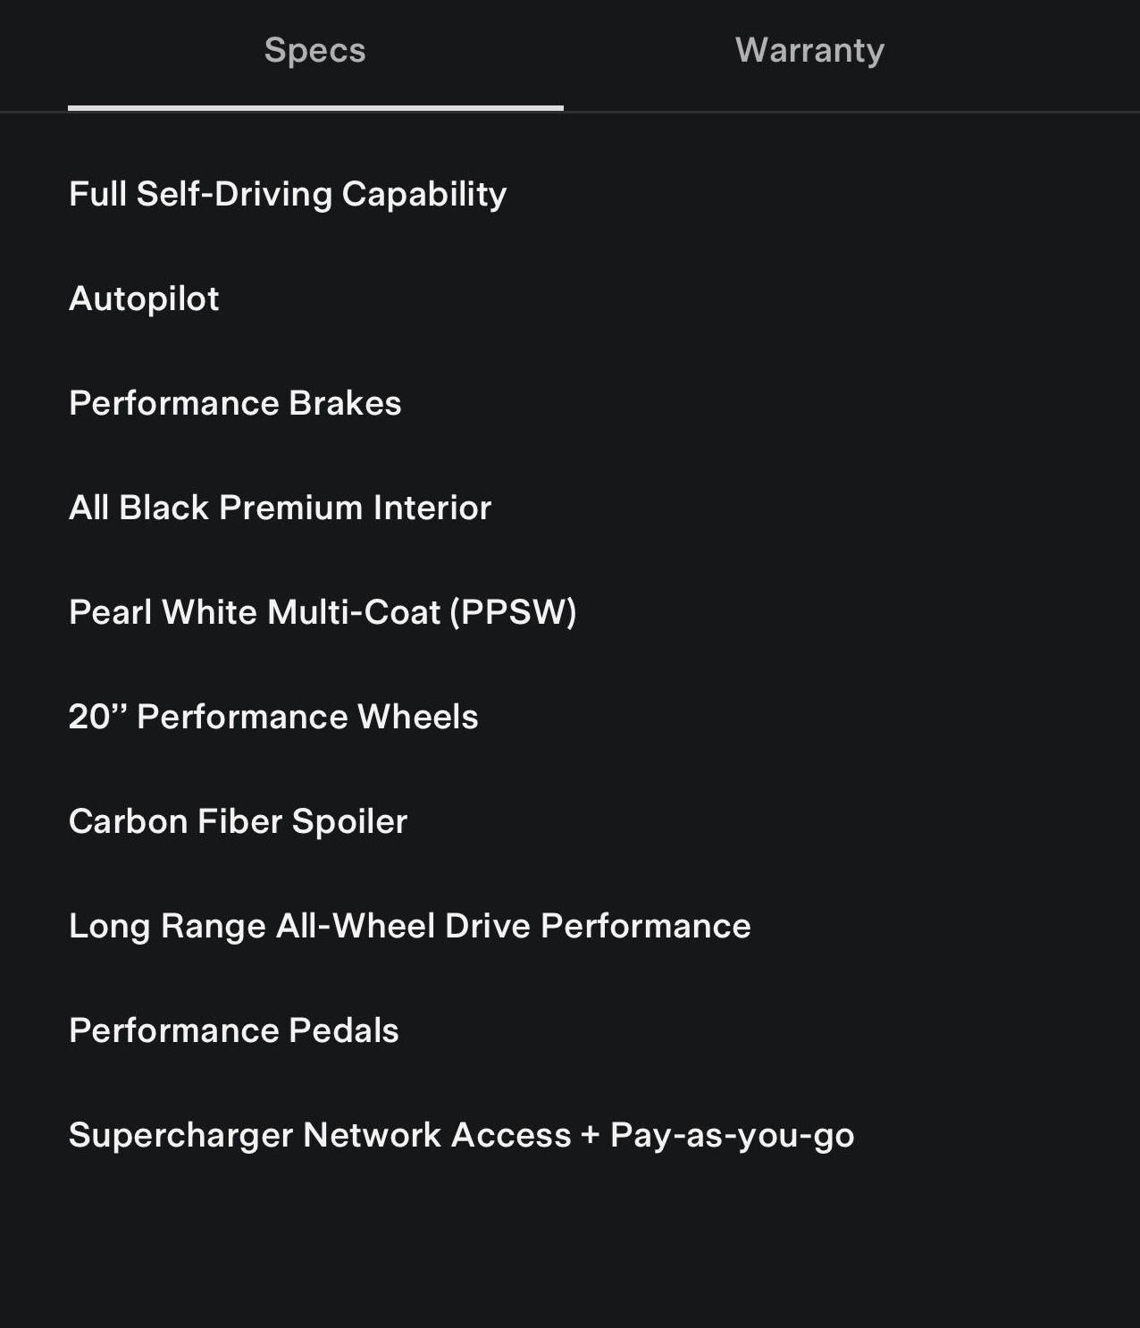Tap the Performance Brakes entry

(235, 403)
